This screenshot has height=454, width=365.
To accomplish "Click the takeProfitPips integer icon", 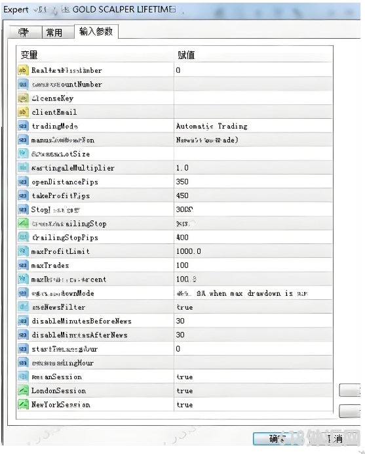I will [23, 196].
